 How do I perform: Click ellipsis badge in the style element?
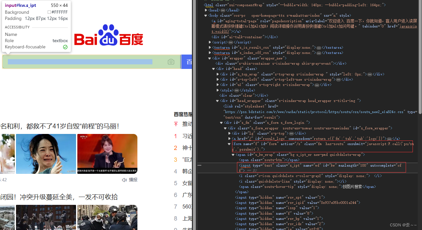coord(236,90)
